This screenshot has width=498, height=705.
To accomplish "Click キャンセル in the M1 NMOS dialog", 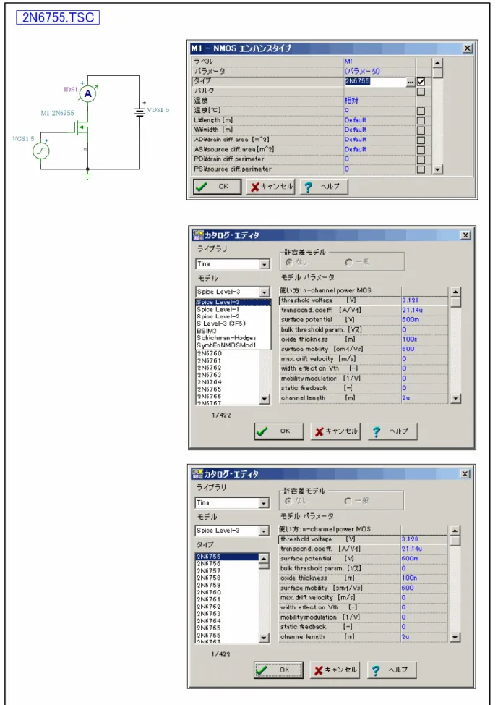I will [271, 186].
